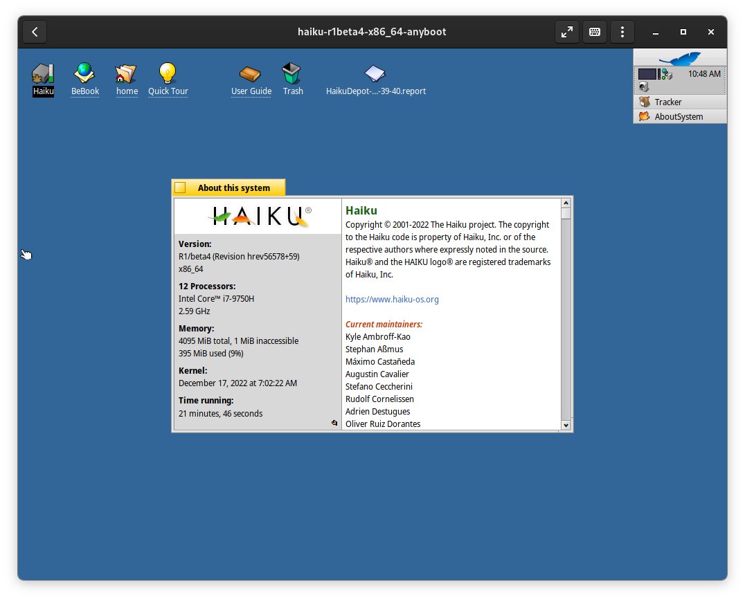
Task: Click the volume speaker tray icon
Action: click(645, 87)
